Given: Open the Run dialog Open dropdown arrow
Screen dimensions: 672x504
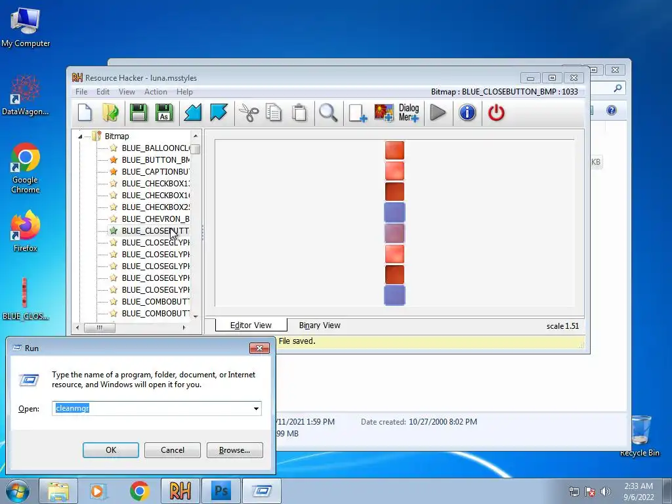Looking at the screenshot, I should tap(256, 408).
